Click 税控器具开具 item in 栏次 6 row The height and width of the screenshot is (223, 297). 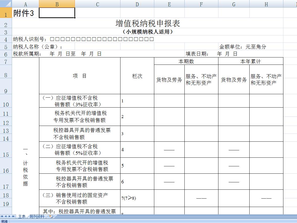[x=80, y=182]
